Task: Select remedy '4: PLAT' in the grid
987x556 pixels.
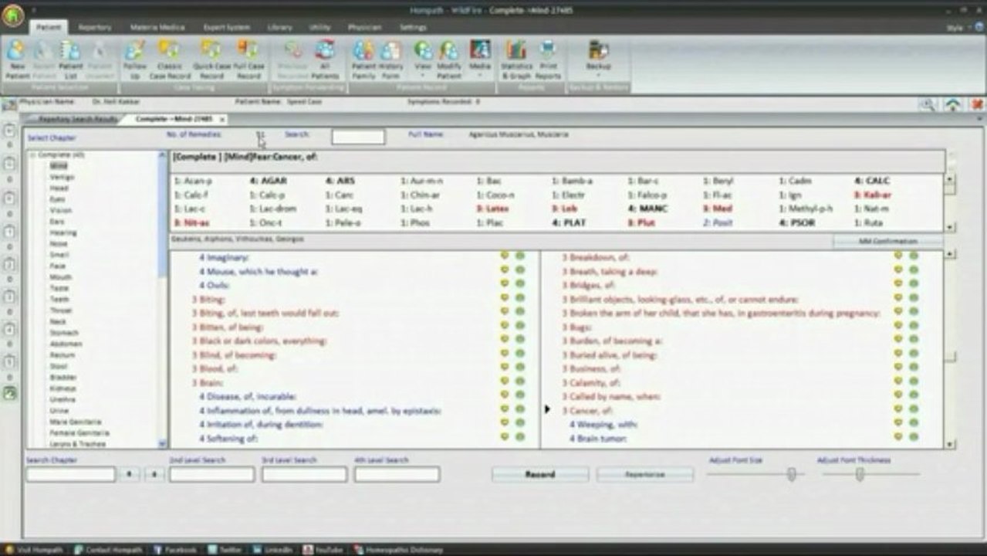Action: (x=569, y=222)
